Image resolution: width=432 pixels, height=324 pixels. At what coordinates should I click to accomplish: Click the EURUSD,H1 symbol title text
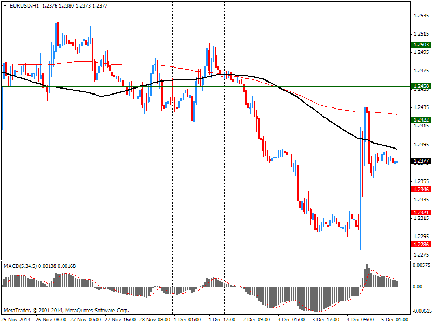pos(24,6)
